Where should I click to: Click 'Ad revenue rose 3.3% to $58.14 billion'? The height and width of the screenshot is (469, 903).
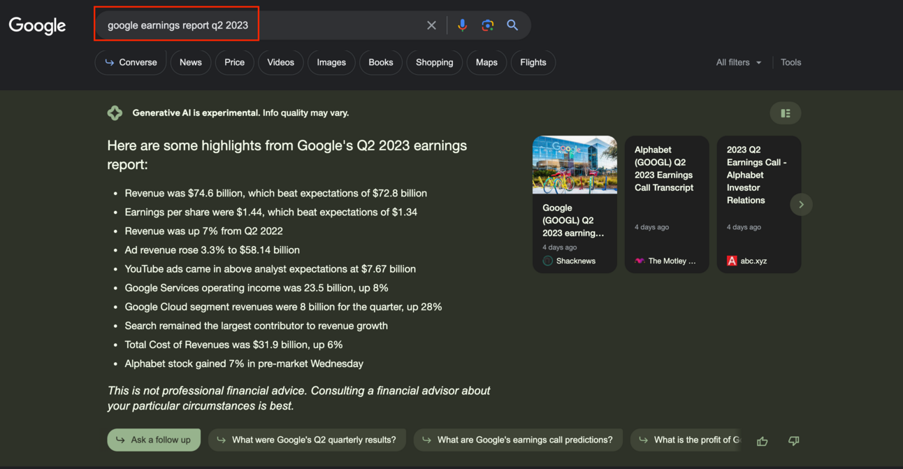click(x=212, y=250)
